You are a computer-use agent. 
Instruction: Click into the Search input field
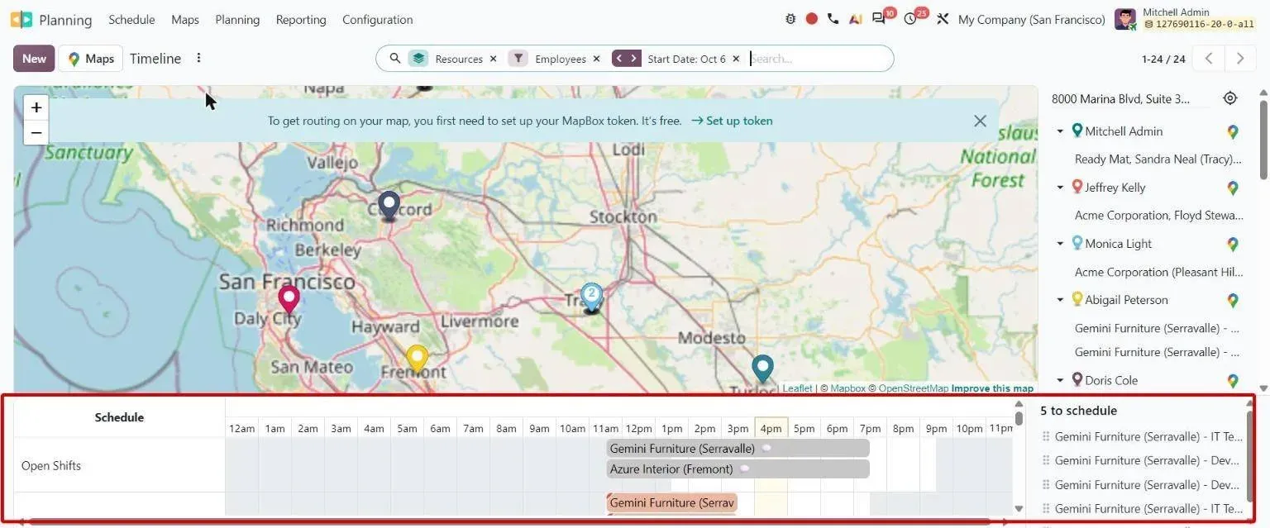click(x=819, y=59)
